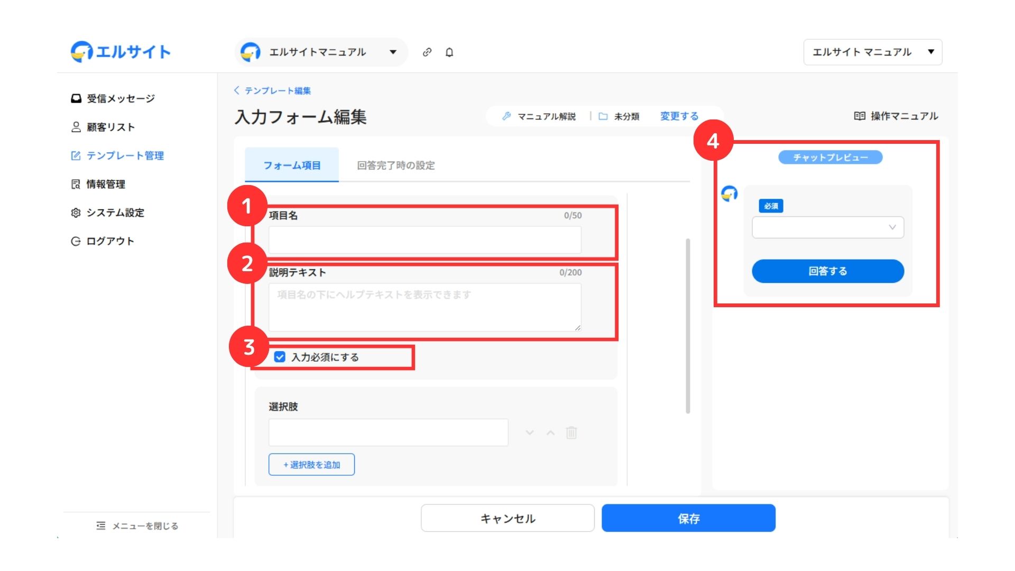
Task: Open the chat preview select box
Action: click(x=827, y=227)
